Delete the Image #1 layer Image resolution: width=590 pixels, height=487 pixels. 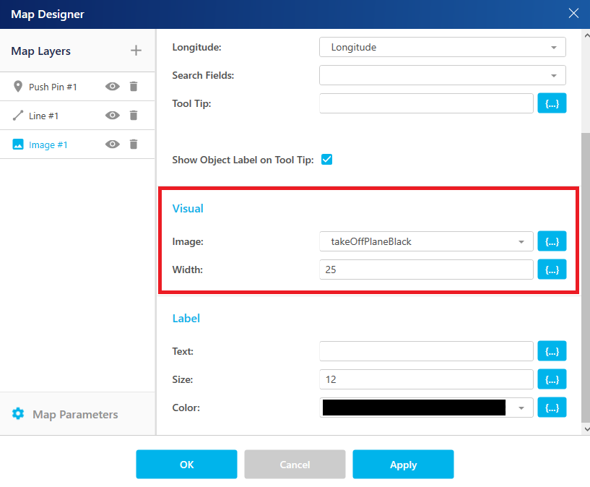pos(134,144)
